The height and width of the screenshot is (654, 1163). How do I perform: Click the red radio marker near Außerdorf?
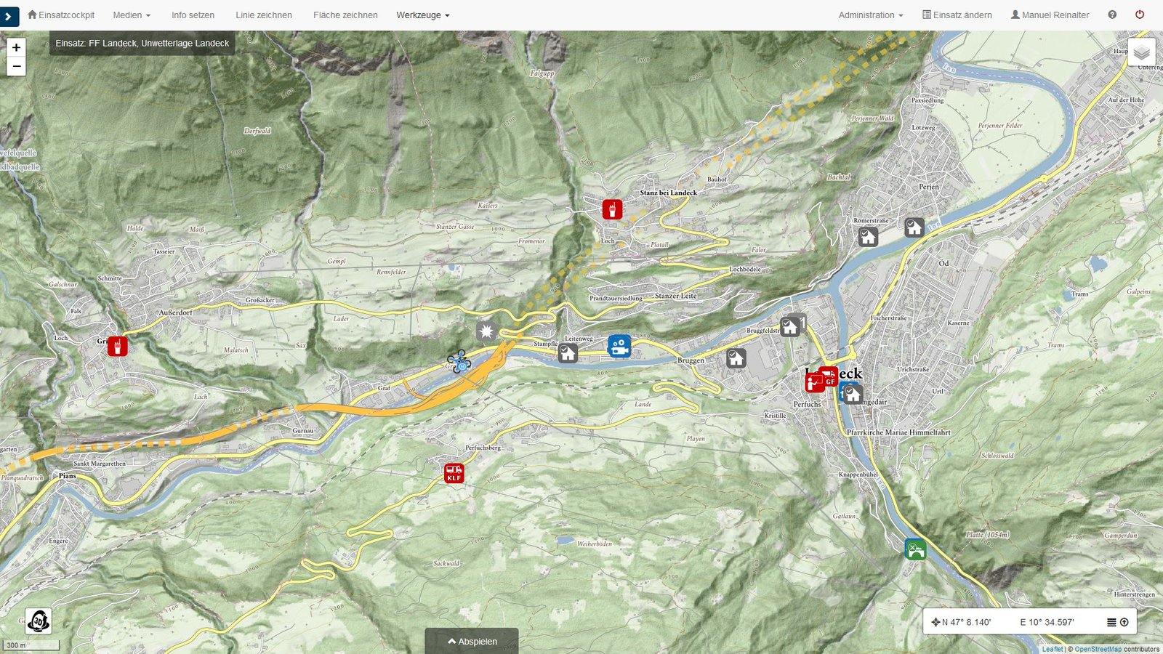[118, 346]
